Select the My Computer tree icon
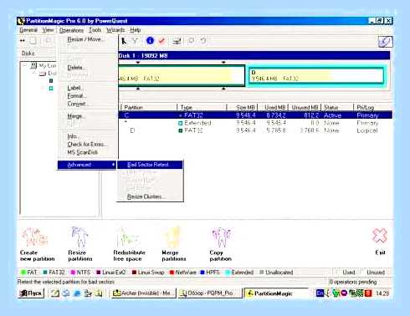410x316 pixels. (33, 66)
